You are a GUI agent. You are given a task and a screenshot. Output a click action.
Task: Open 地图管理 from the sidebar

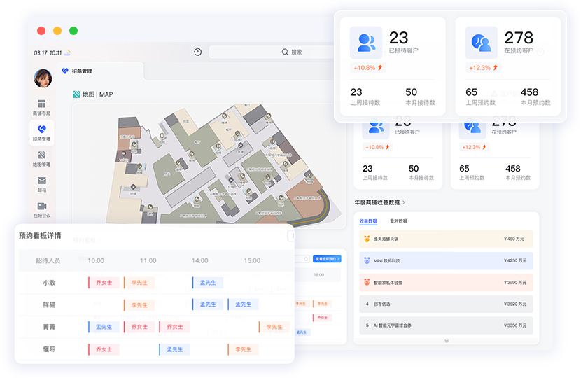tap(41, 158)
